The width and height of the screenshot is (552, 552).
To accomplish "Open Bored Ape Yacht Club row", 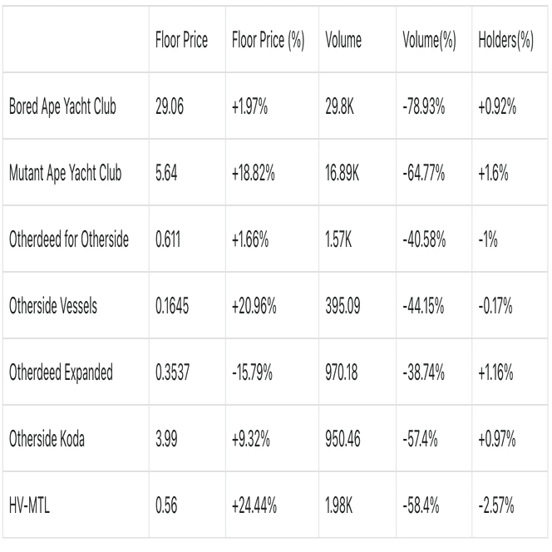I will click(62, 108).
